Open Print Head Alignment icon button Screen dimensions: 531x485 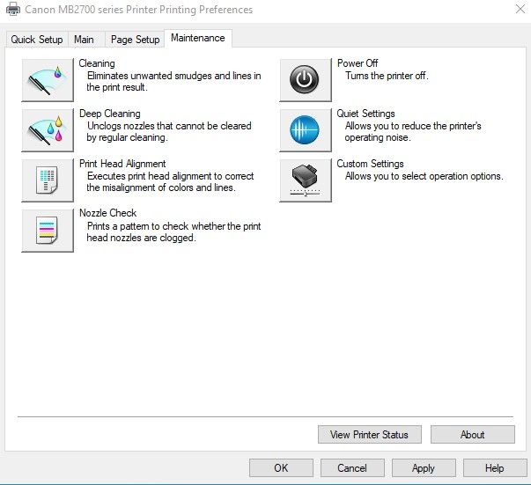48,180
